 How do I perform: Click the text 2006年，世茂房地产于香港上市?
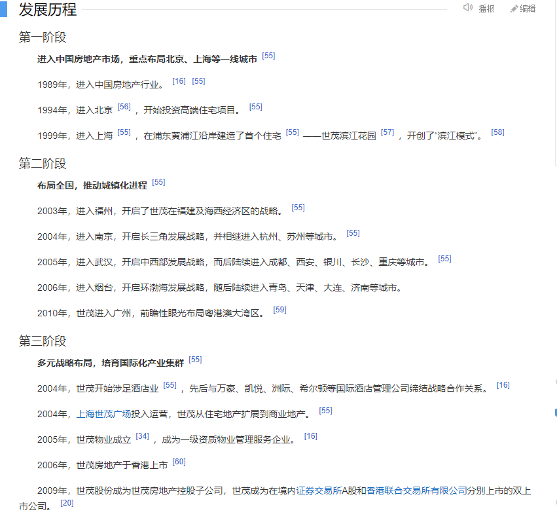coord(103,466)
